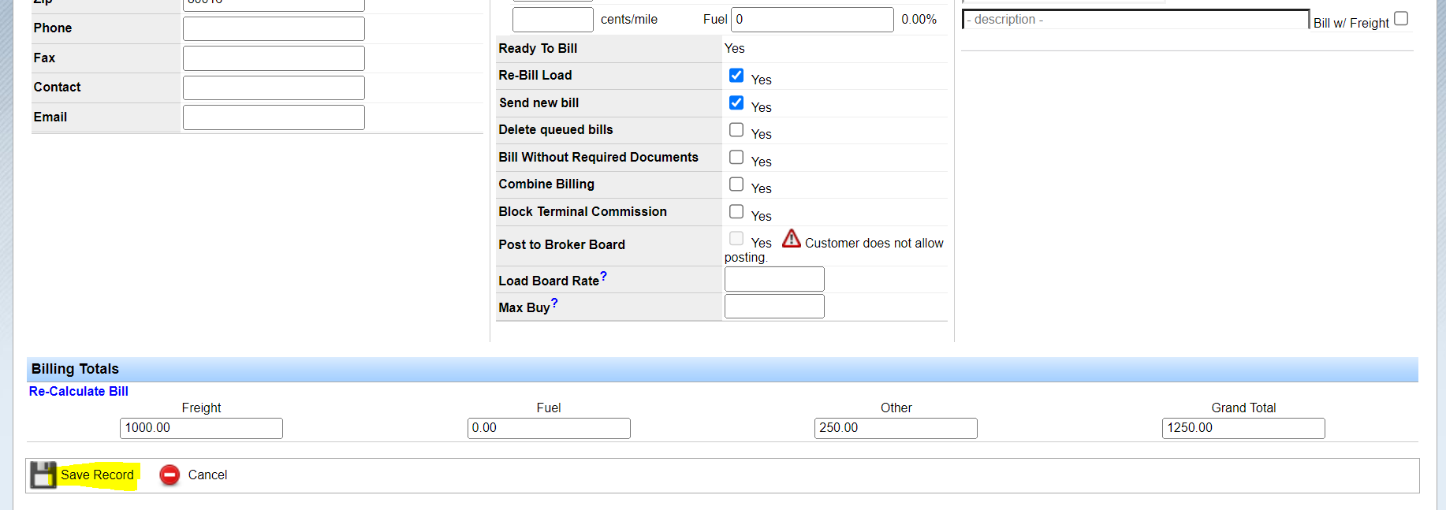Screen dimensions: 1446x510
Task: Open the Load Board Rate help question mark
Action: (603, 276)
